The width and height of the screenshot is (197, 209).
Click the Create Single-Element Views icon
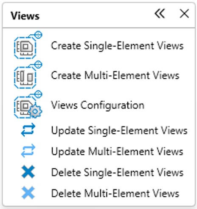click(x=28, y=45)
